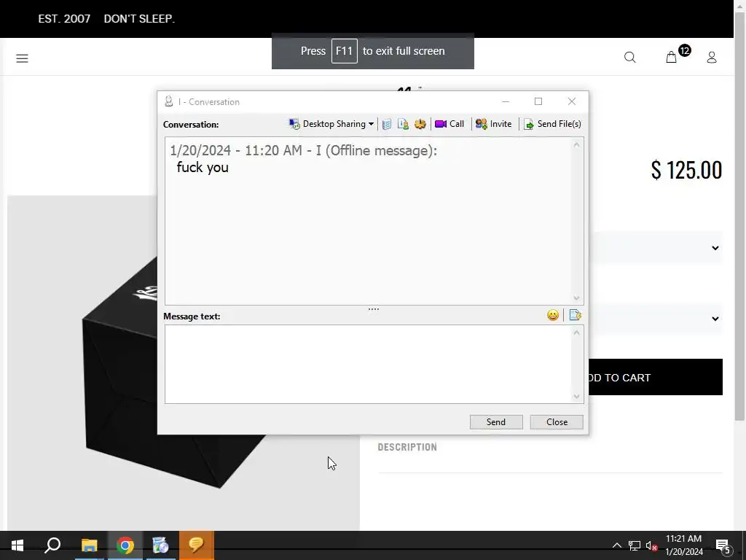Add product to cart
This screenshot has width=746, height=560.
[x=656, y=377]
